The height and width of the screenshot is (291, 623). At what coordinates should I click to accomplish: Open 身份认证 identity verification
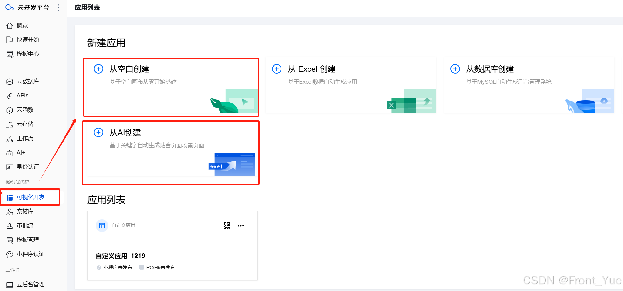coord(28,167)
